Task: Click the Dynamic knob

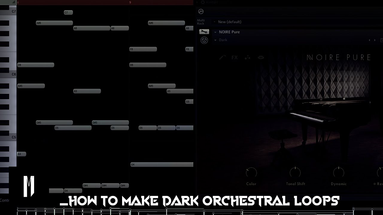Action: point(339,173)
